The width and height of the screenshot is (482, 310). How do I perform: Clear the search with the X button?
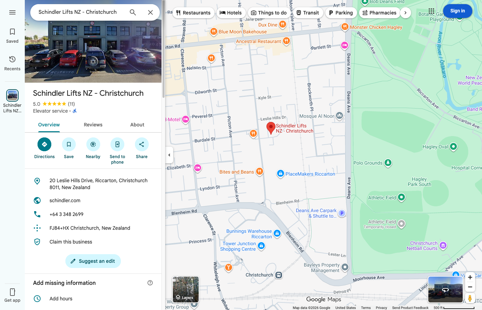click(150, 12)
